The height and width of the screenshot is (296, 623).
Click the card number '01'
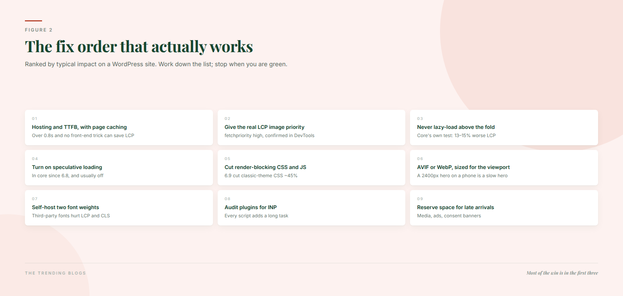pos(35,118)
